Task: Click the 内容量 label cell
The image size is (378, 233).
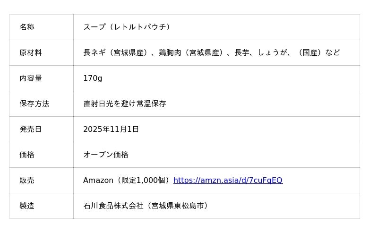Action: click(x=31, y=78)
